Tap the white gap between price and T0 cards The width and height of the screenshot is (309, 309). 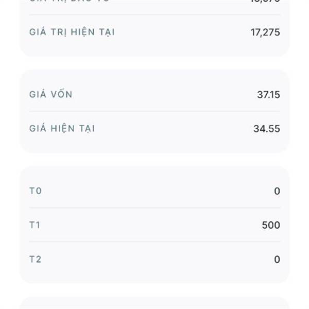154,159
